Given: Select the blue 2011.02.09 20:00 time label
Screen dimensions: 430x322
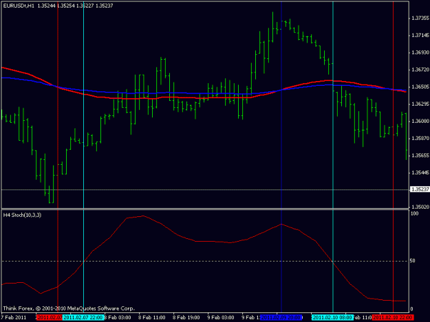Looking at the screenshot, I should pos(281,318).
